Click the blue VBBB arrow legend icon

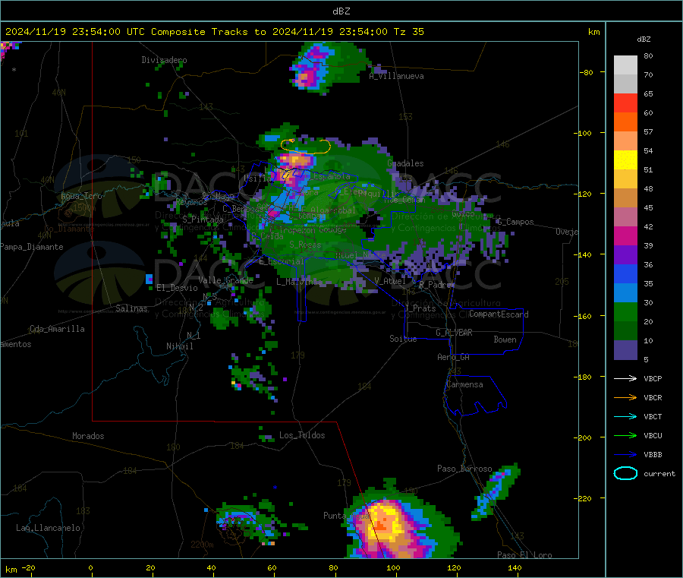click(625, 455)
